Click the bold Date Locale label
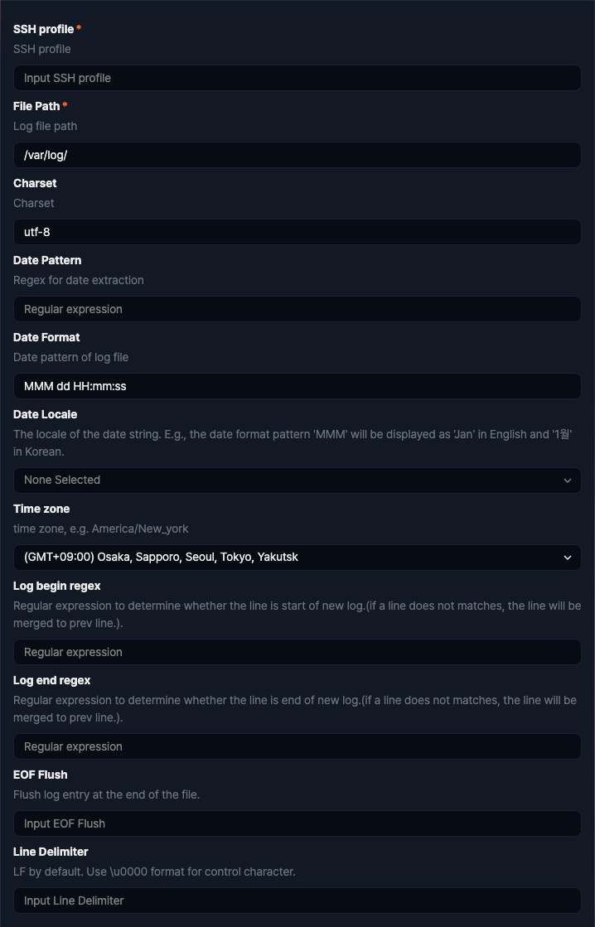 pos(45,414)
